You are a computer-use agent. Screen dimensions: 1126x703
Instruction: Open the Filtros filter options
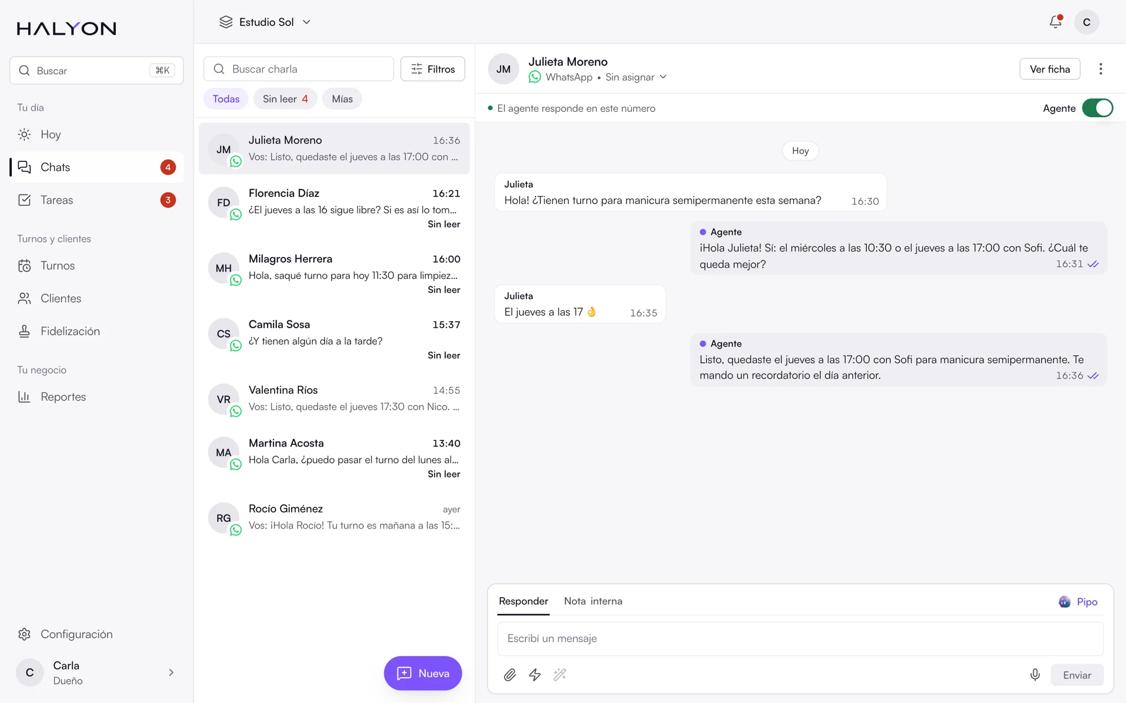pos(432,69)
